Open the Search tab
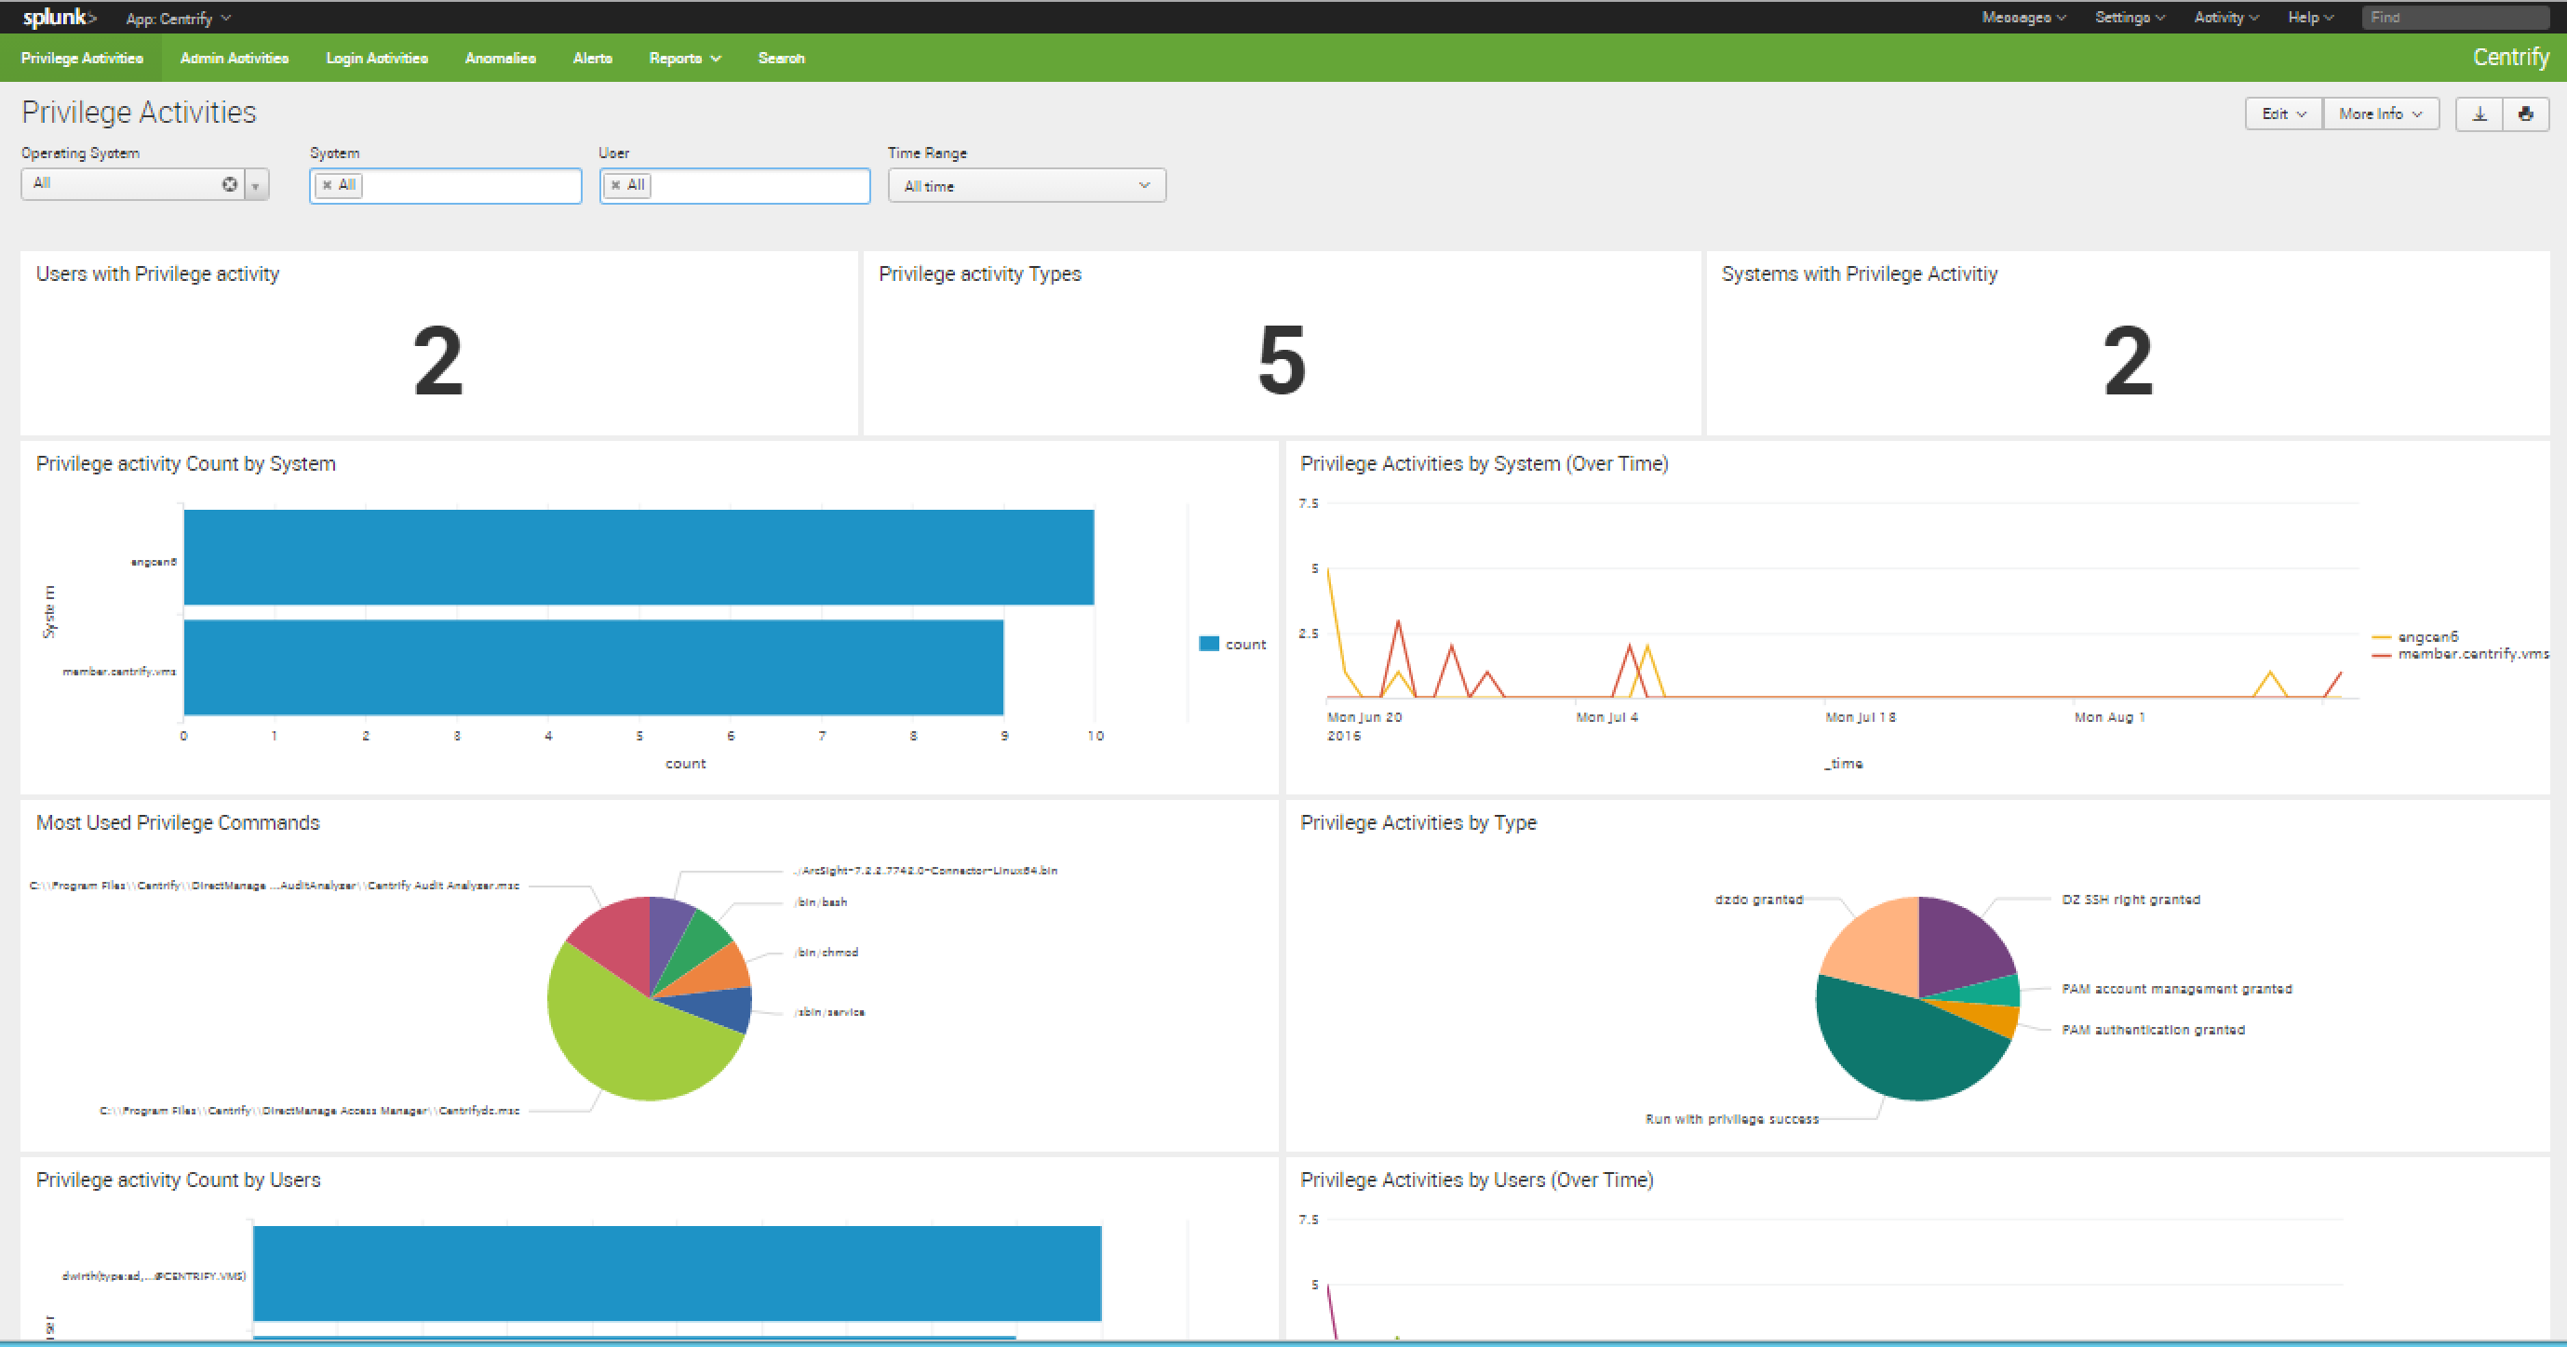This screenshot has height=1347, width=2567. pyautogui.click(x=781, y=58)
